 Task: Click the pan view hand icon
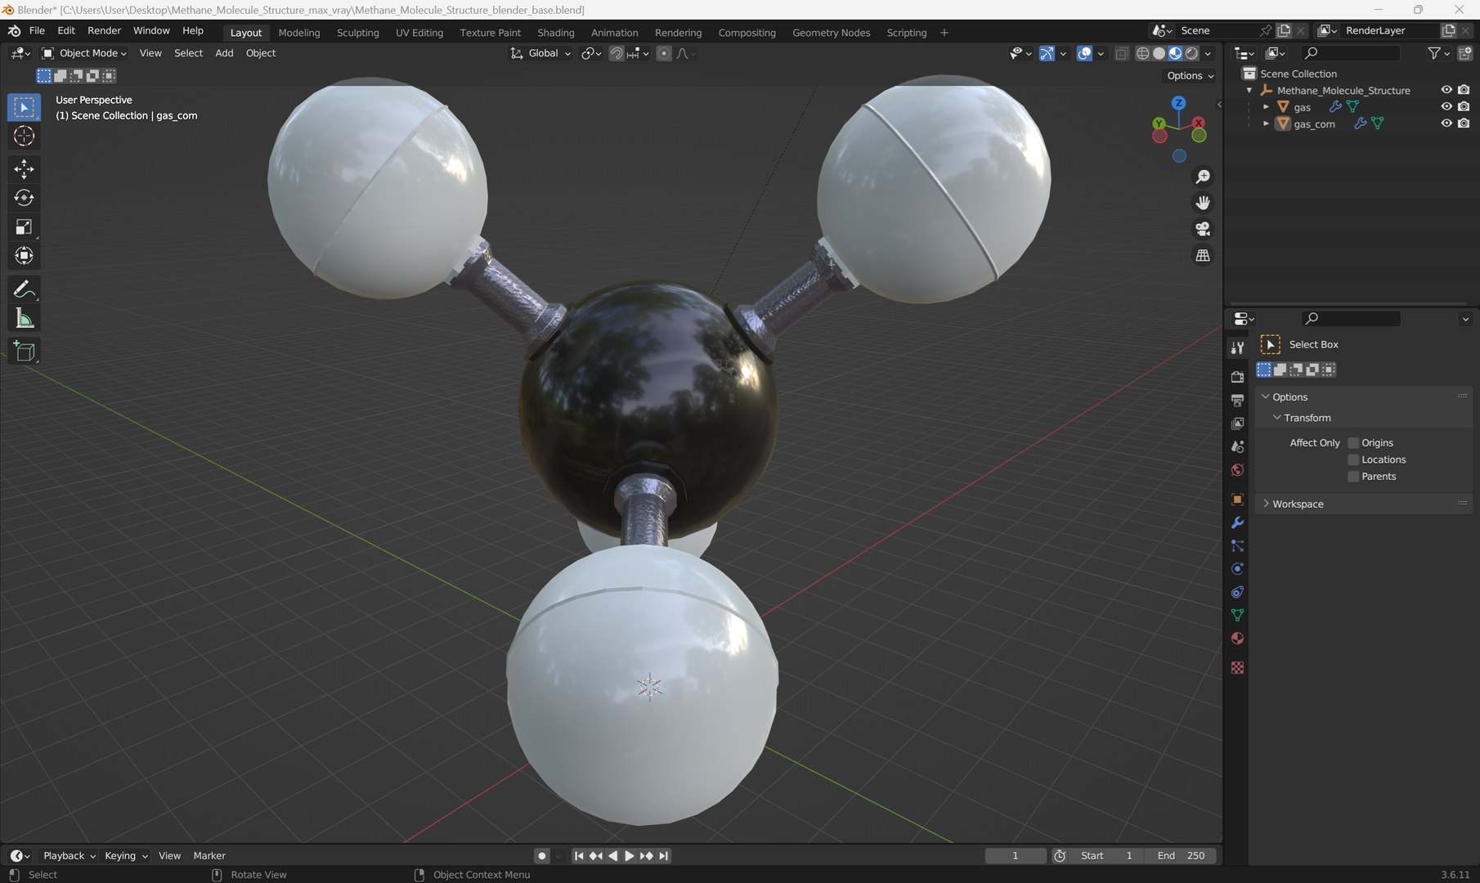pos(1203,203)
